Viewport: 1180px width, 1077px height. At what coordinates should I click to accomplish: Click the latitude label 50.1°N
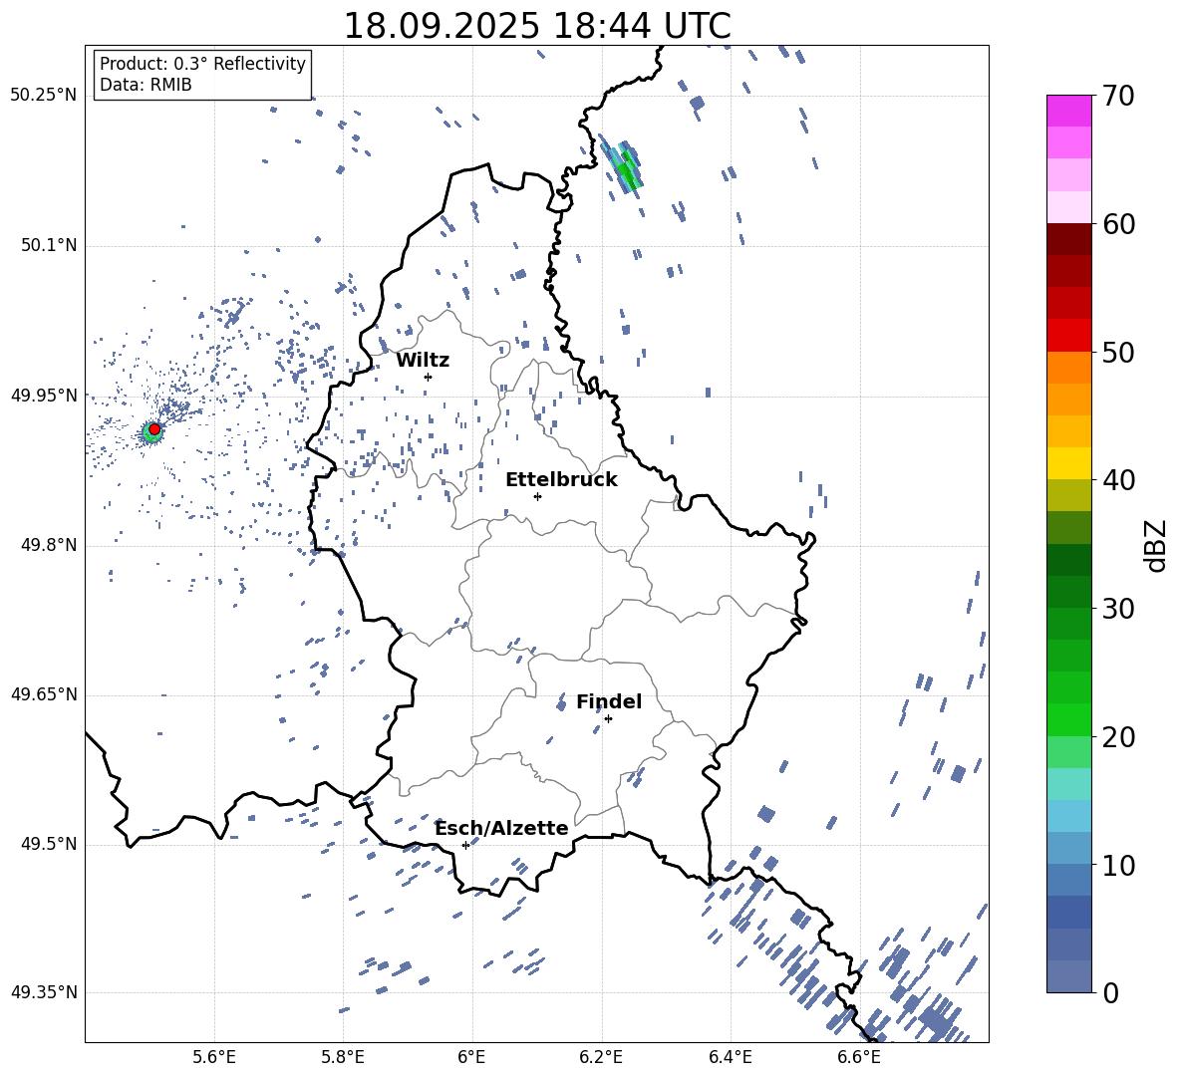pyautogui.click(x=49, y=246)
